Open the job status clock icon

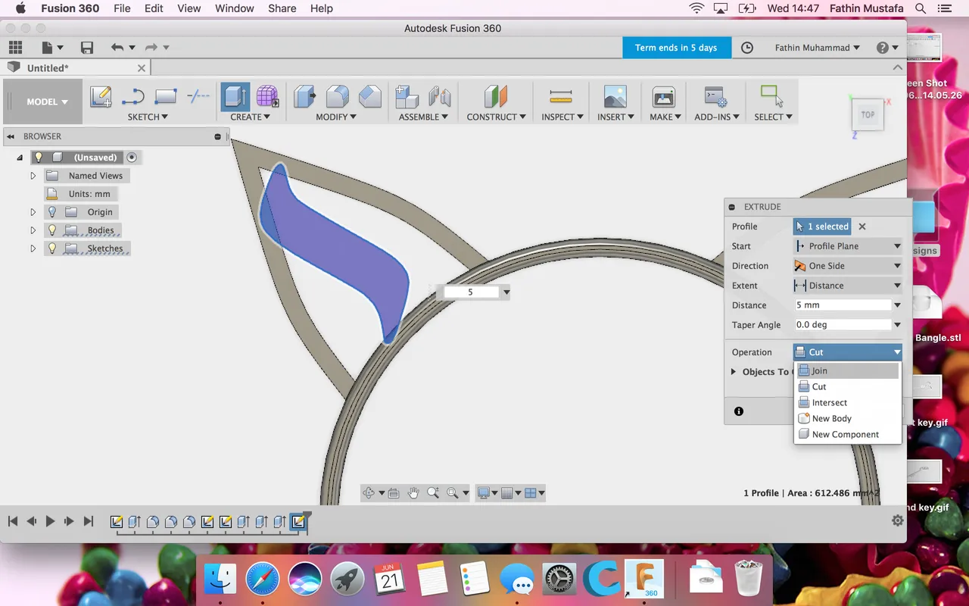[x=747, y=48]
